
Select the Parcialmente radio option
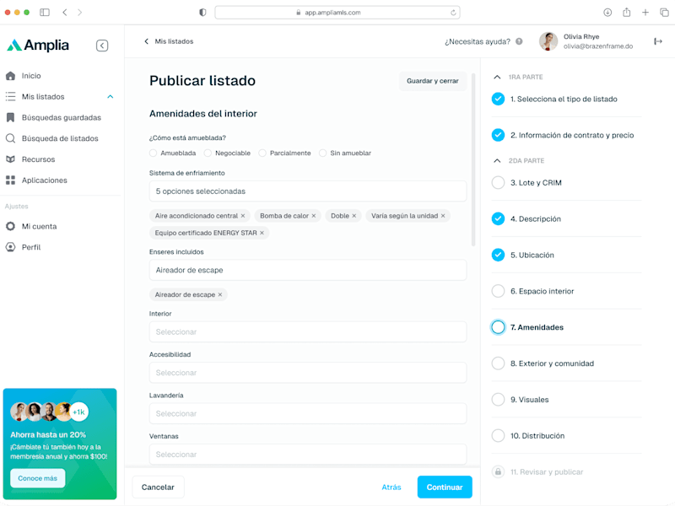pos(262,153)
